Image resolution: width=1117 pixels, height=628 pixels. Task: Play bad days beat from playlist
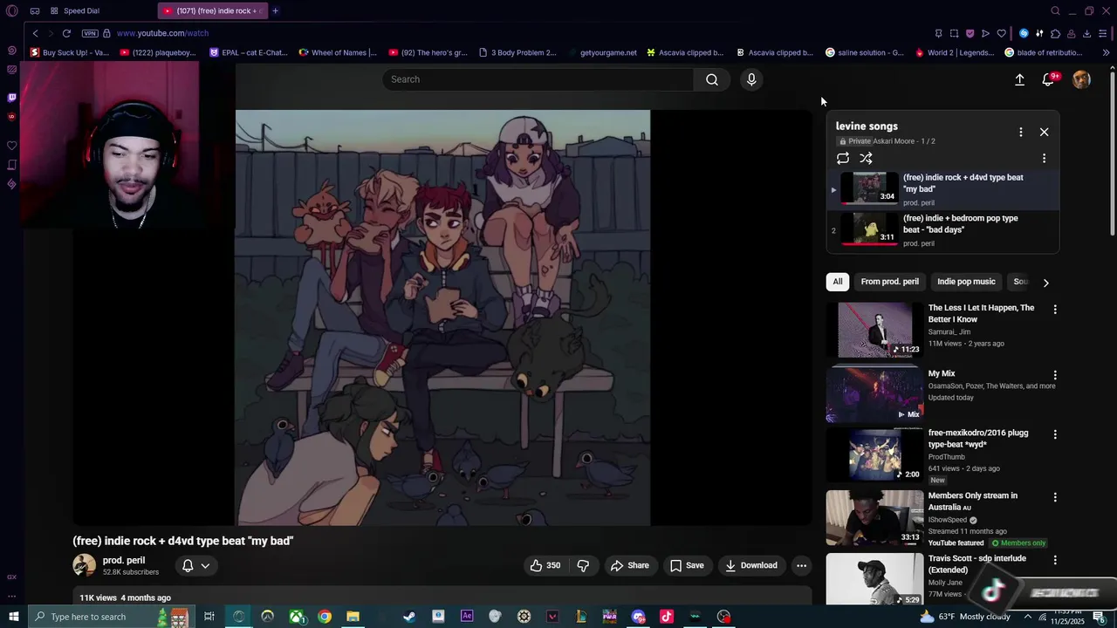943,229
